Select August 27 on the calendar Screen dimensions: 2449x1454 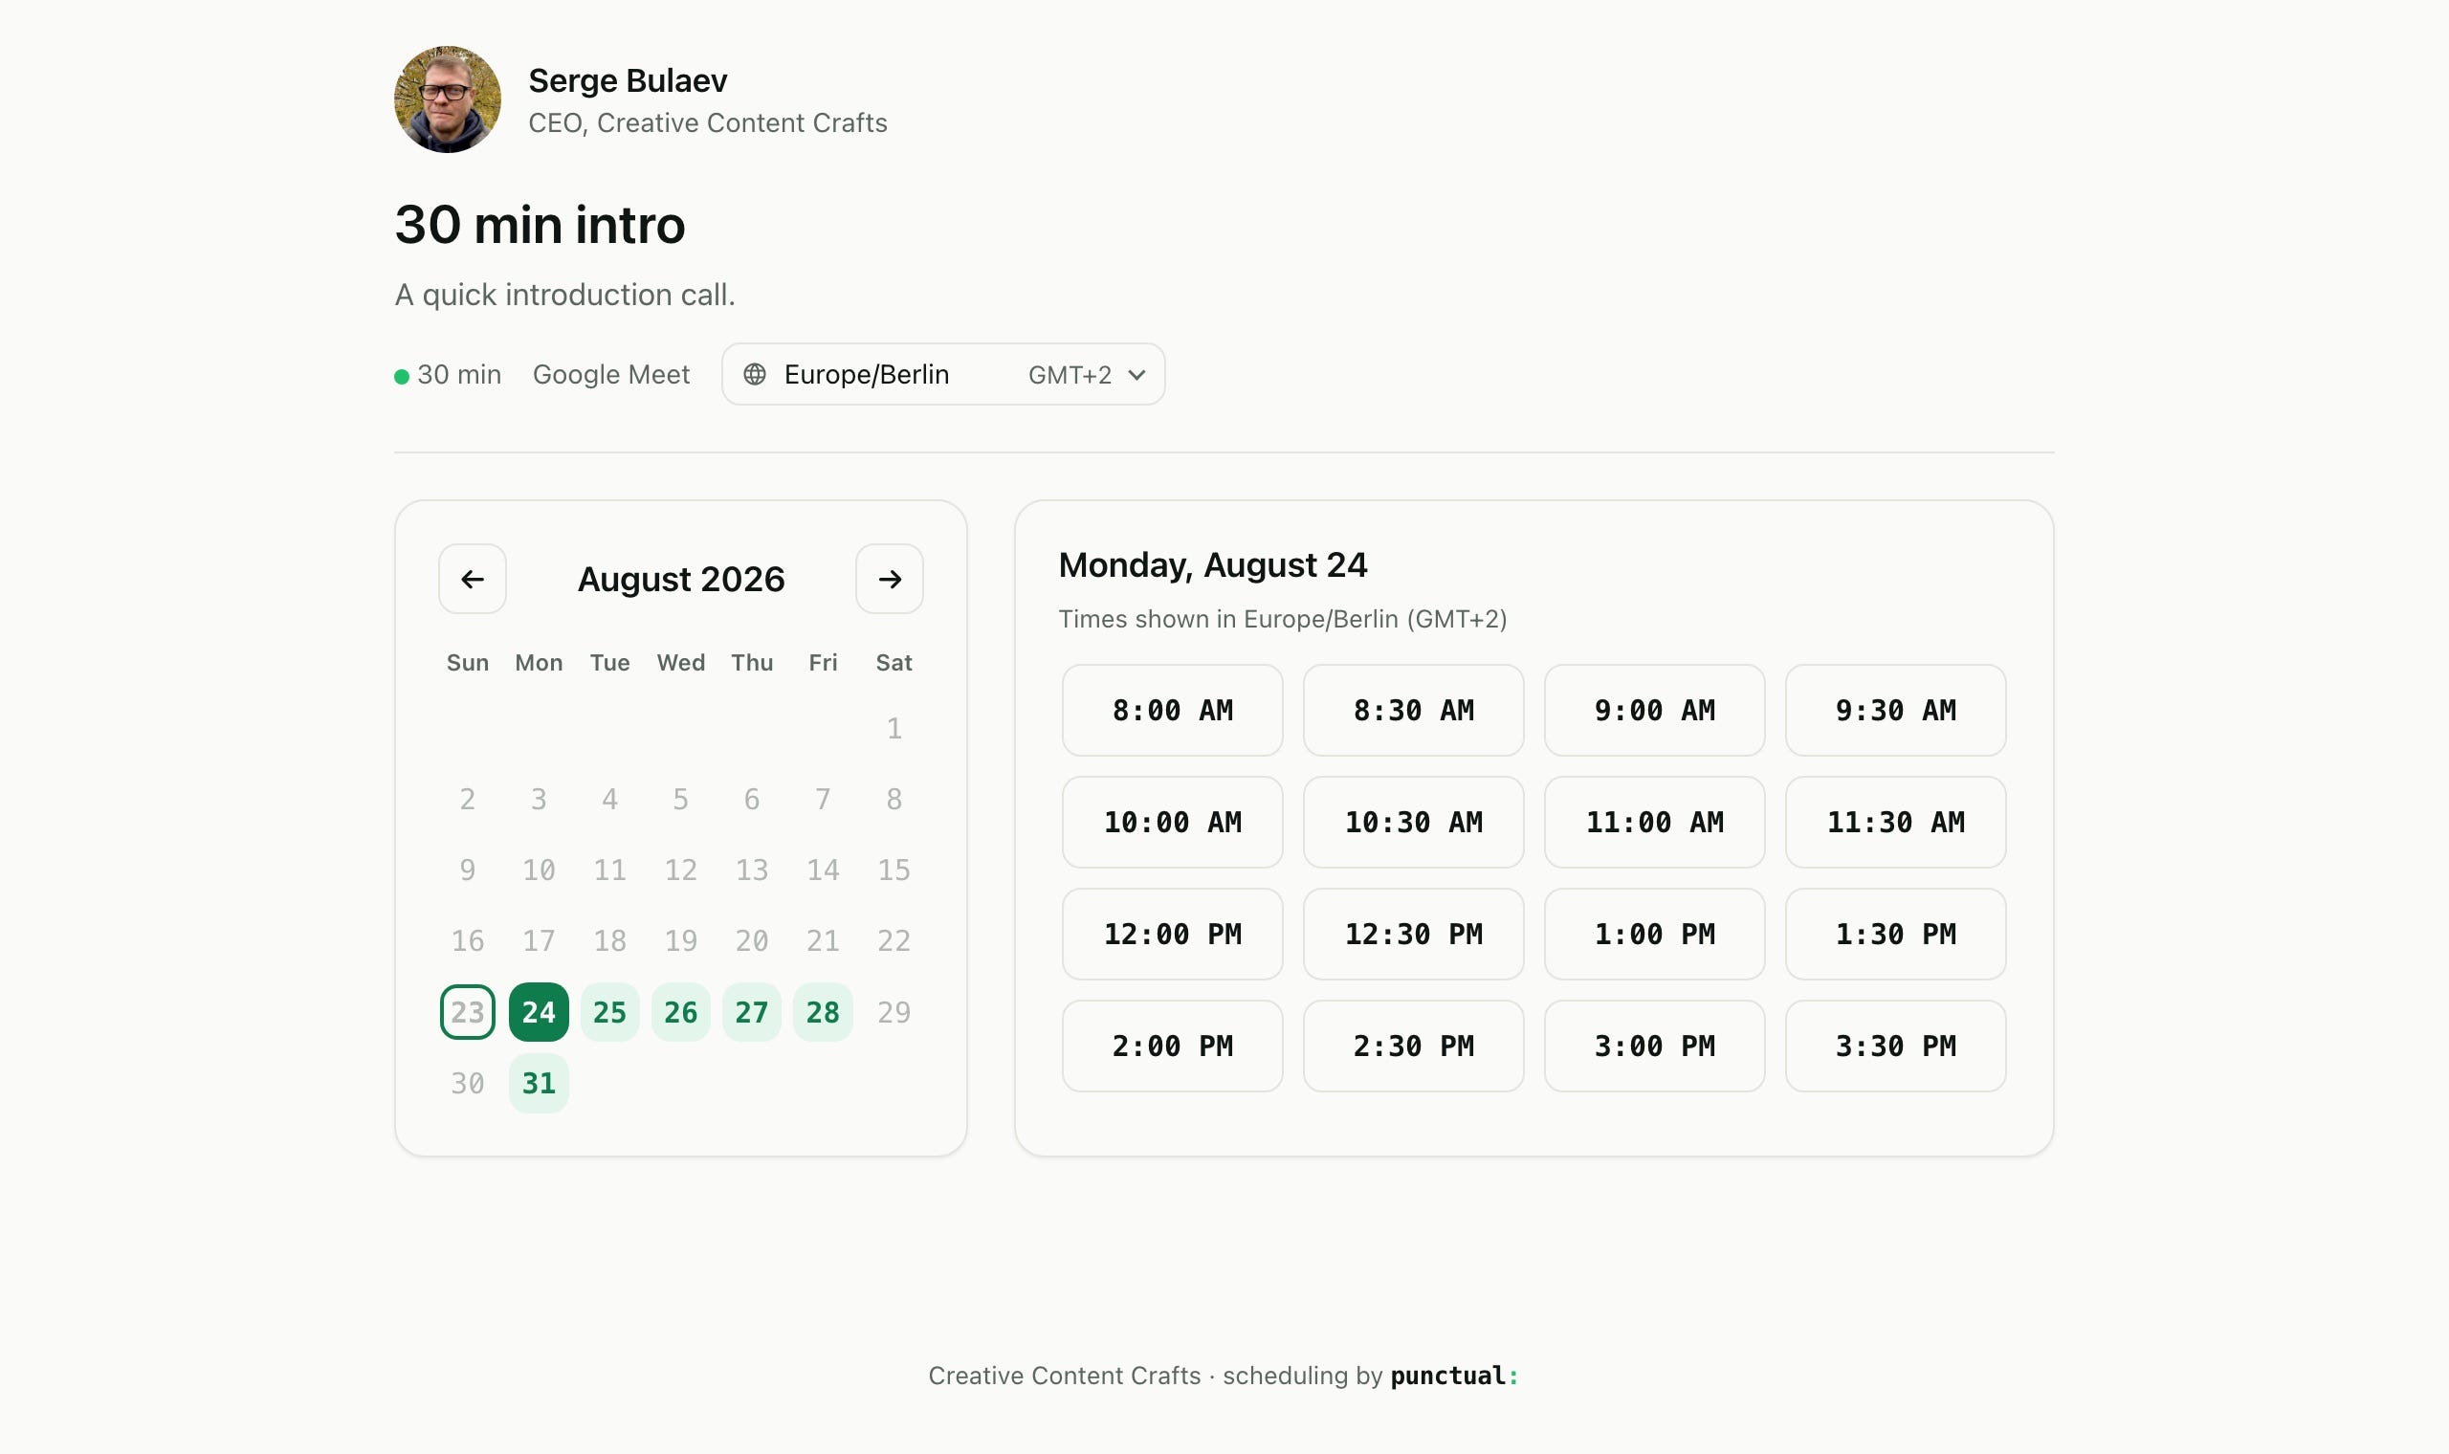click(x=751, y=1012)
